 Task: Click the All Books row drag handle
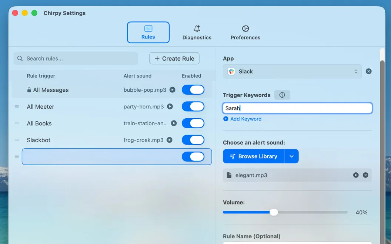pos(17,123)
